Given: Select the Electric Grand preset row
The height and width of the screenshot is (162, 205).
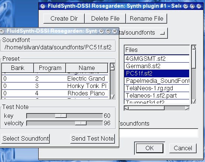Looking at the screenshot, I should point(55,78).
